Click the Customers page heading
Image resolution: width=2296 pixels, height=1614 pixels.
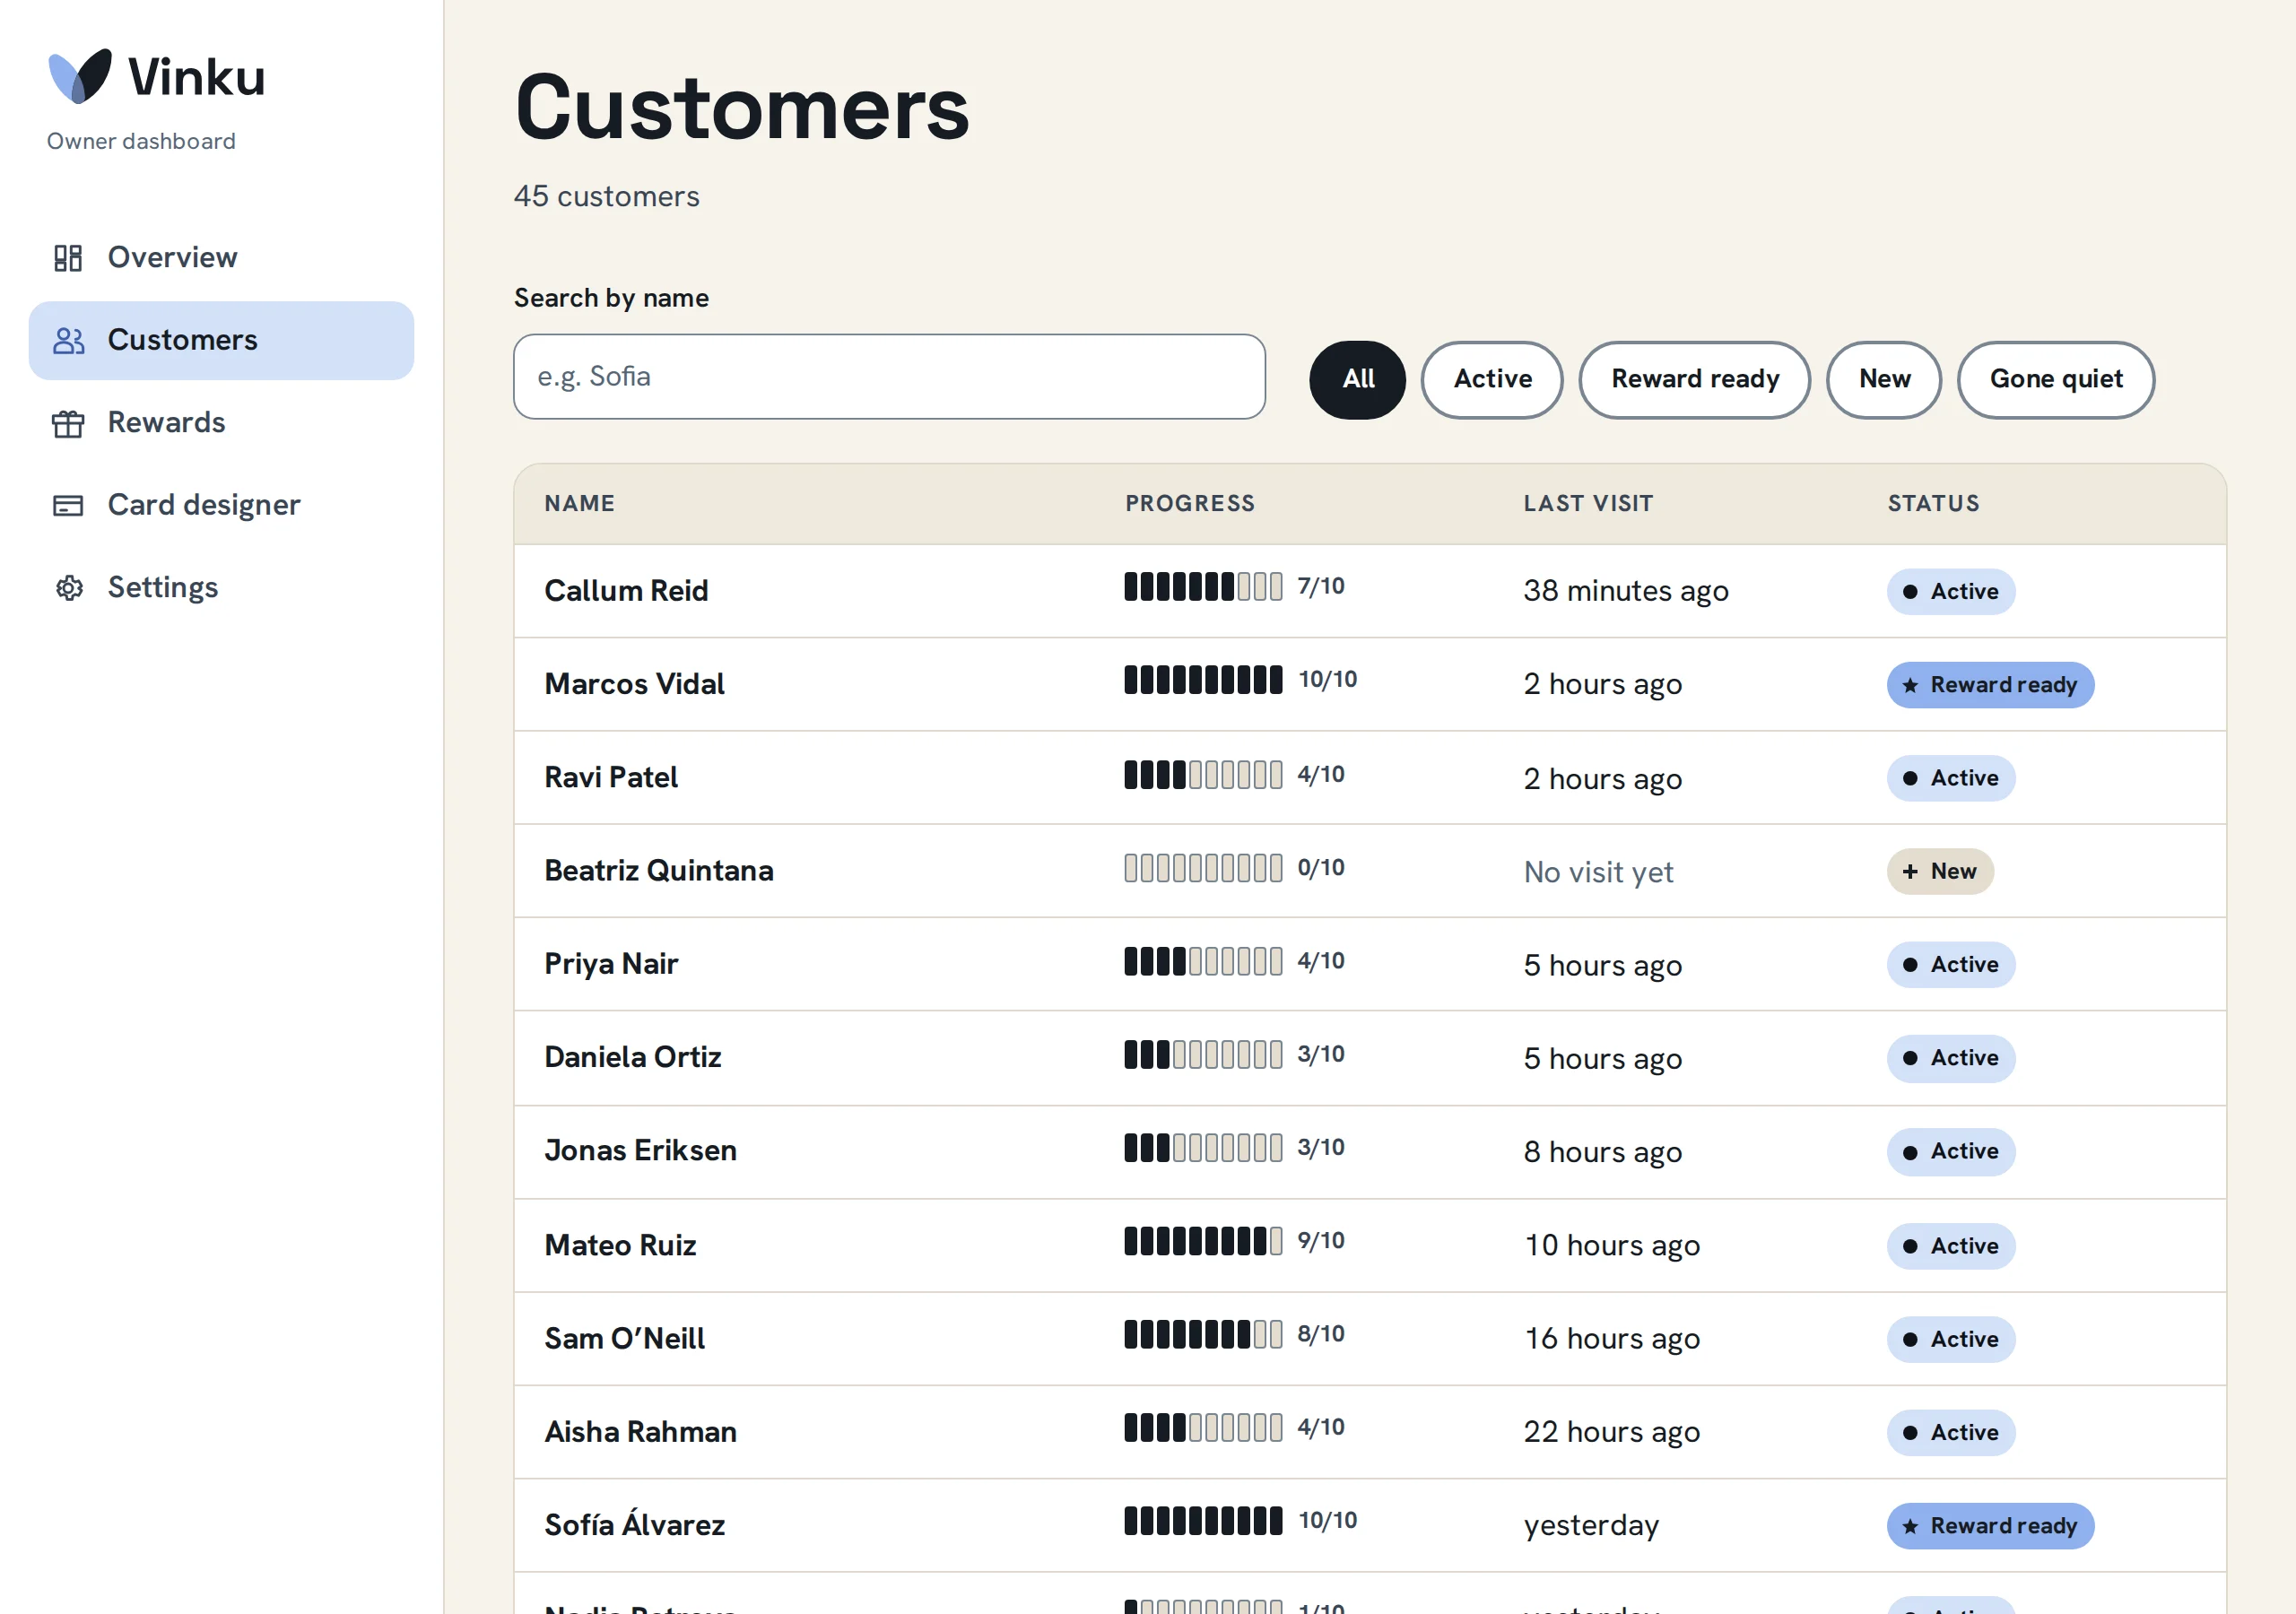pos(741,108)
